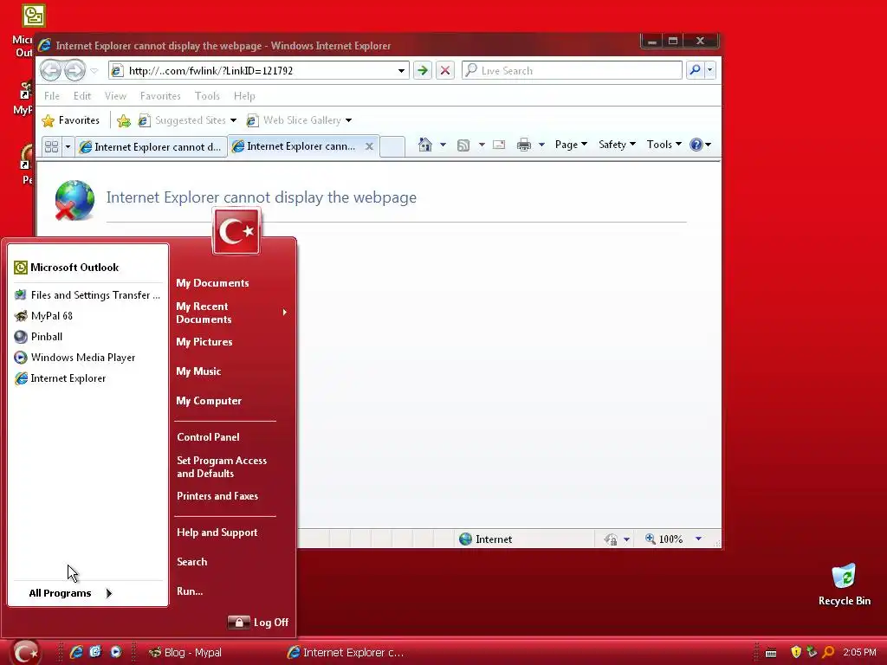Click the Start button with crescent flag
887x665 pixels.
25,652
